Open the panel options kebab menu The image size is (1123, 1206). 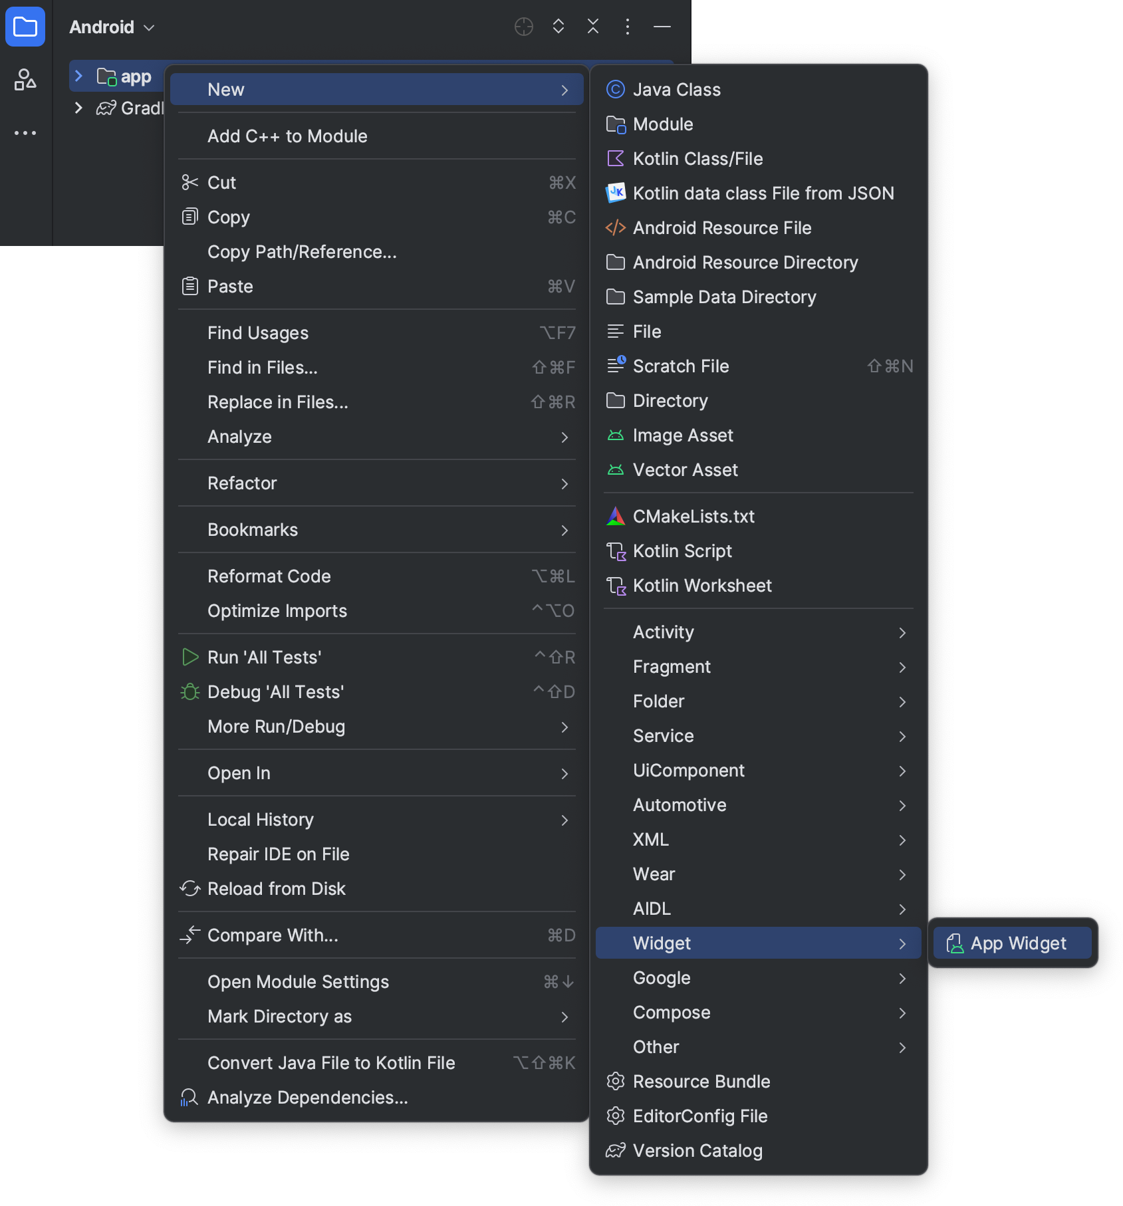tap(628, 27)
